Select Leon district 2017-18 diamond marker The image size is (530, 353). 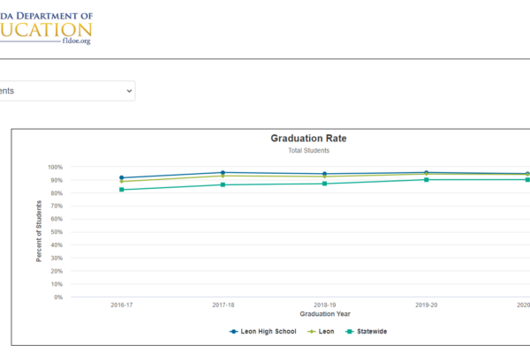[223, 176]
